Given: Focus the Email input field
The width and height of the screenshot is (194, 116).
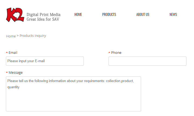Looking at the screenshot, I should pos(45,61).
